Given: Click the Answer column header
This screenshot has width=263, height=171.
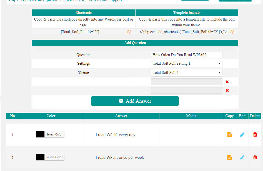Looking at the screenshot, I should [x=121, y=116].
